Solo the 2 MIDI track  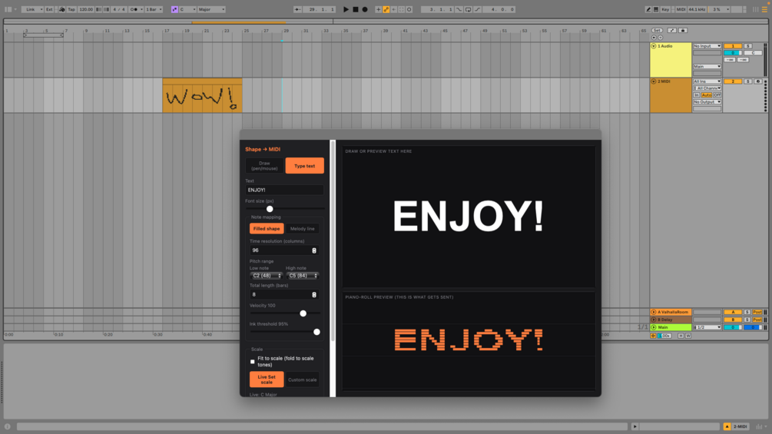click(x=748, y=81)
